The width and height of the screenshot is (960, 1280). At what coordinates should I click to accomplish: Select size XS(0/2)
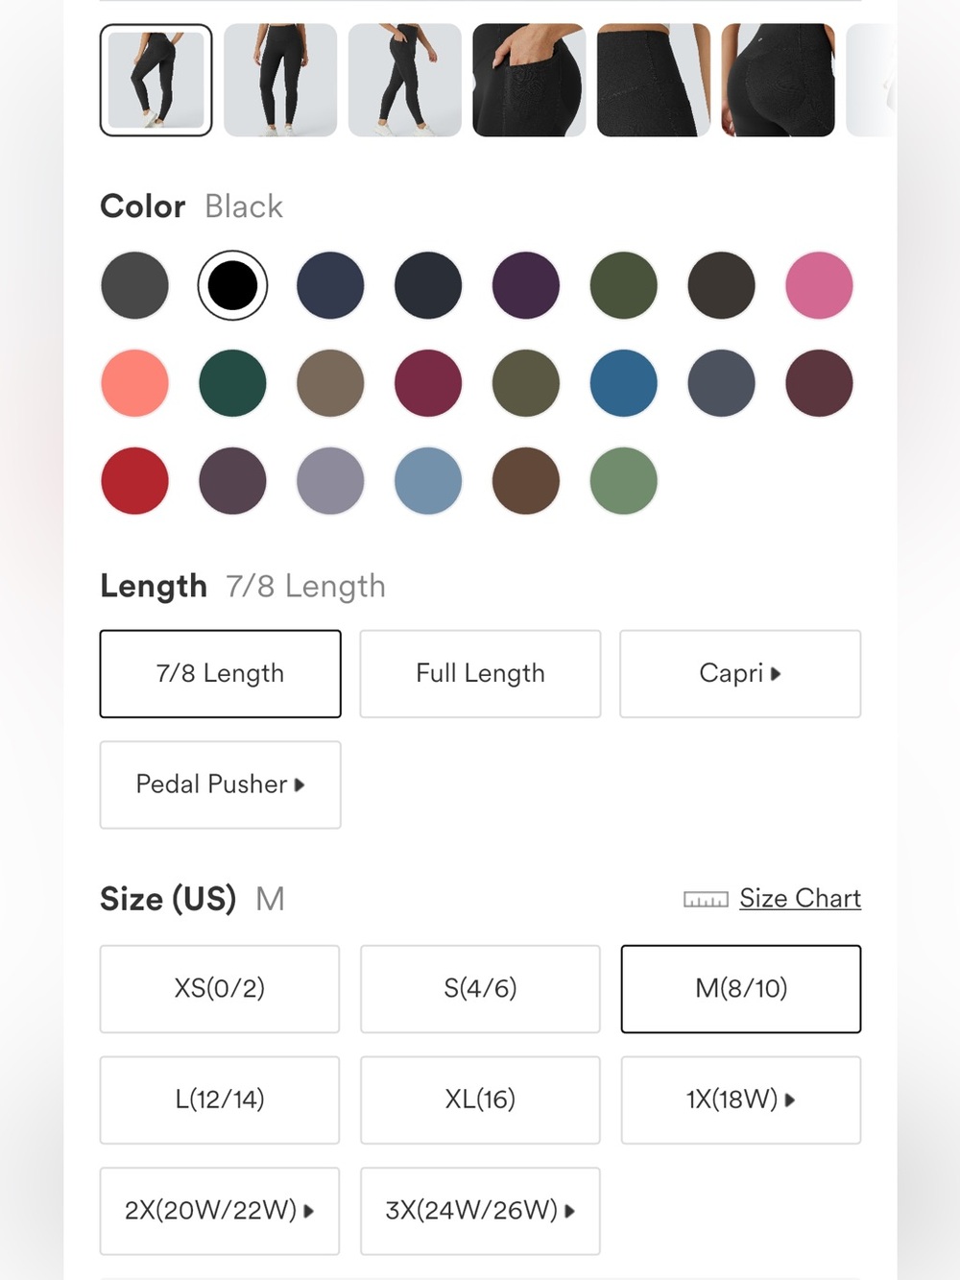(220, 988)
